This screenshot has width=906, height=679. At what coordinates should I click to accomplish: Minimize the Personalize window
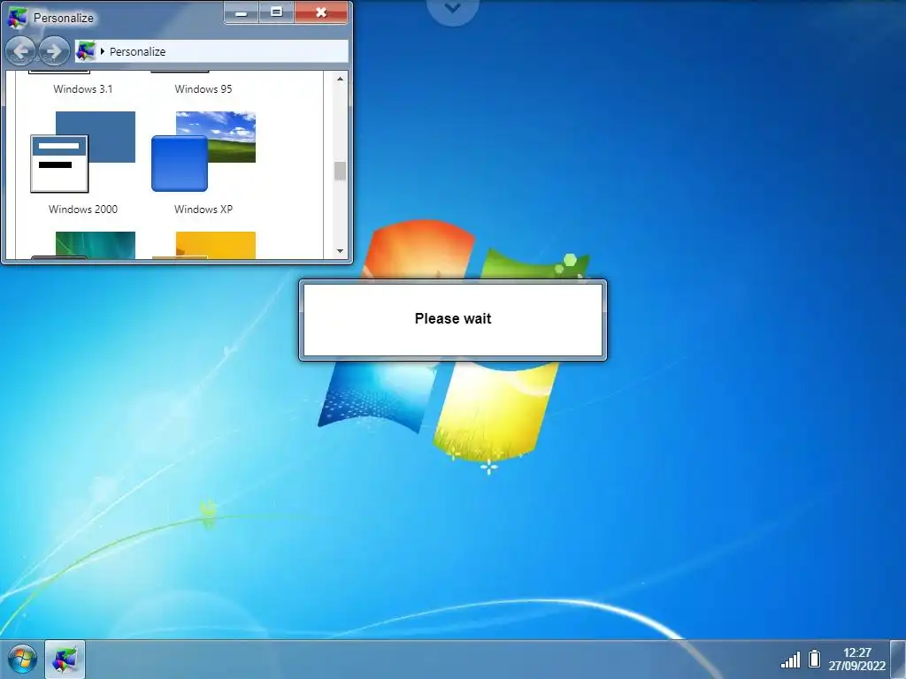(242, 12)
